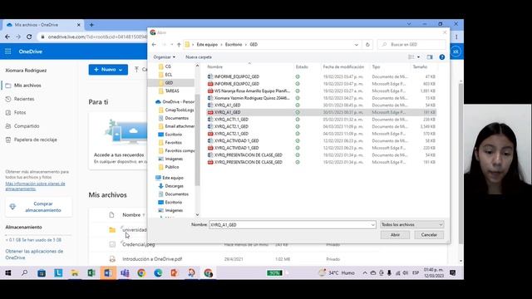Screen dimensions: 532x299
Task: Click Comprar almacenamiento button
Action: (39, 207)
